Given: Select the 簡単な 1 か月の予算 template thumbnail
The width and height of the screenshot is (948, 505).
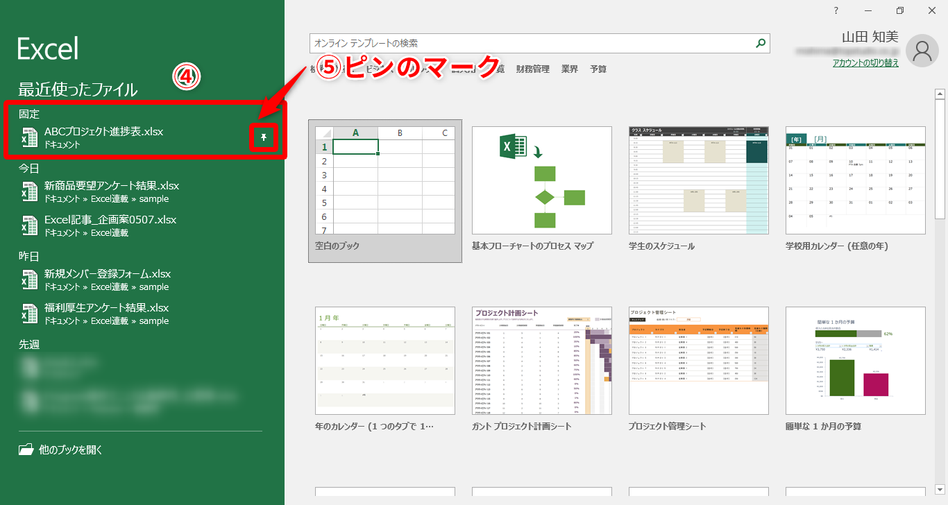Looking at the screenshot, I should (856, 361).
